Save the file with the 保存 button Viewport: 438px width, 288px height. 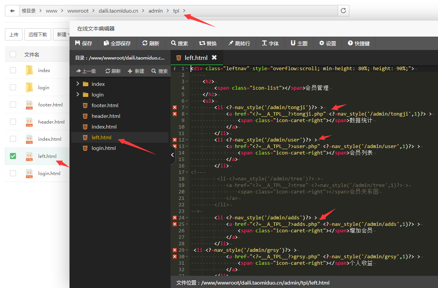pos(84,43)
